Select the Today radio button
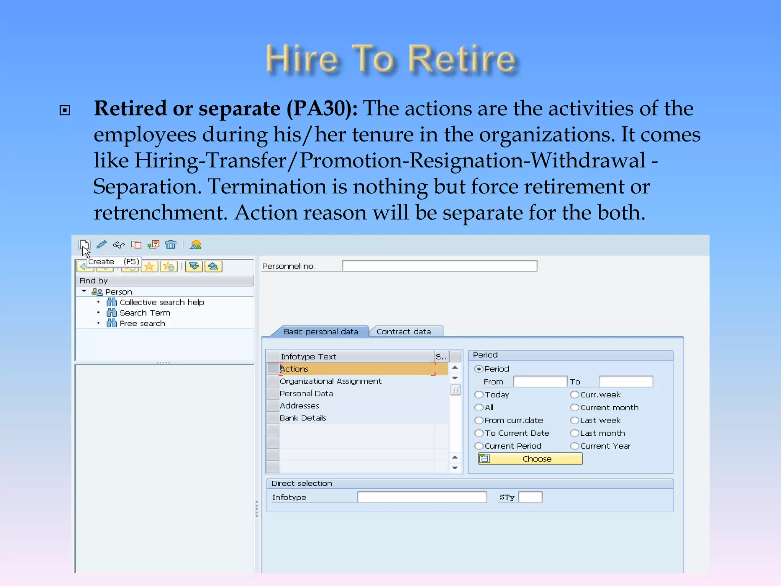The image size is (781, 586). click(x=479, y=394)
